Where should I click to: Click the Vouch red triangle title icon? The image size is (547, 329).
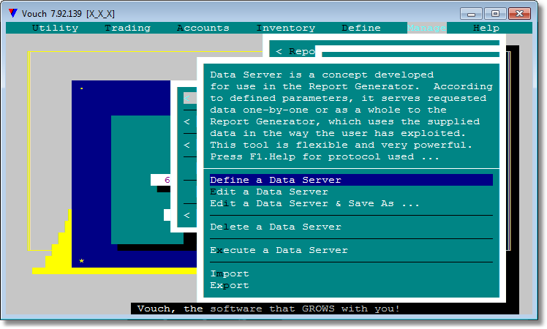click(13, 13)
